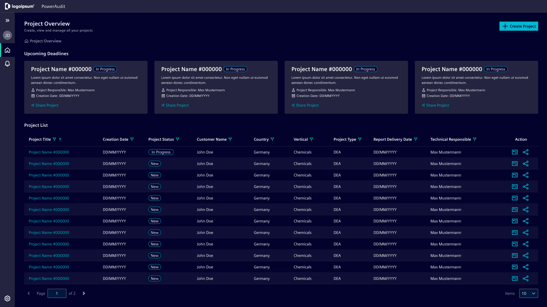
Task: Go to previous page with left chevron
Action: point(29,293)
